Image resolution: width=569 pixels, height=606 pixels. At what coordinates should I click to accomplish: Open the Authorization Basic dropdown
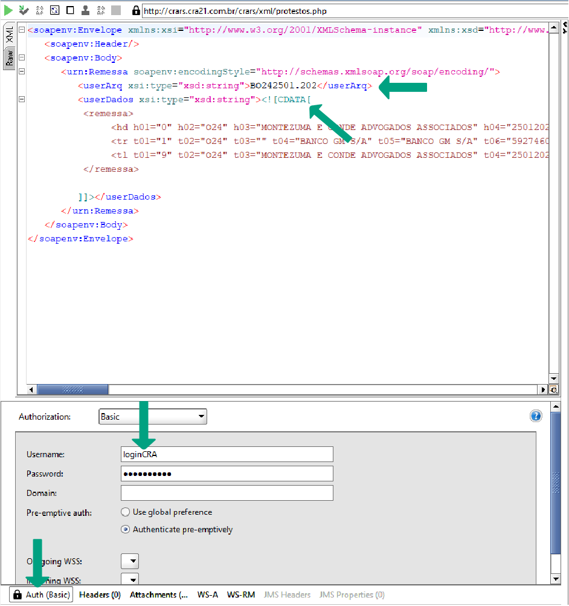[153, 417]
